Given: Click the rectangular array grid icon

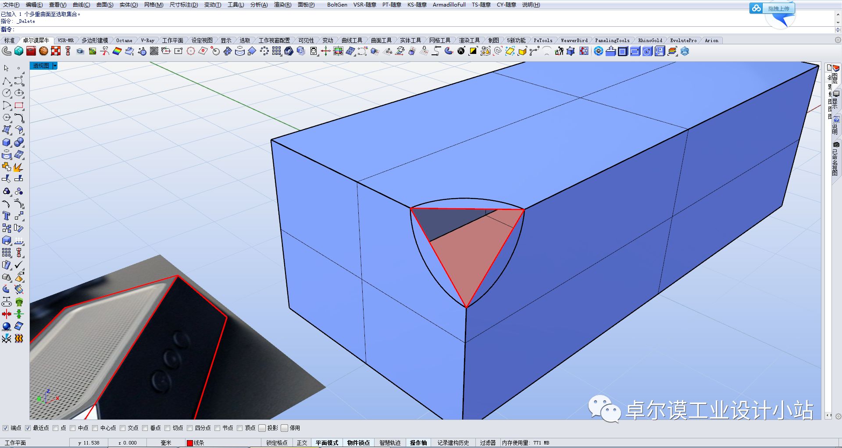Looking at the screenshot, I should coord(277,51).
